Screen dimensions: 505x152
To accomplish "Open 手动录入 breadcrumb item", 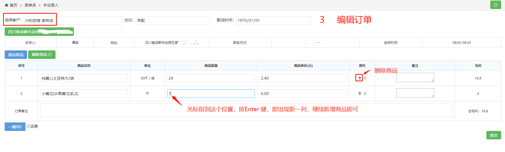I will [51, 5].
